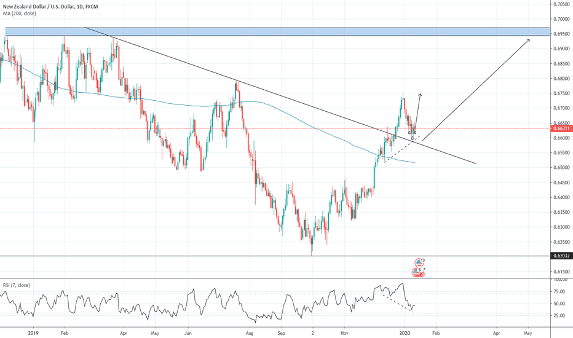Click the Aug label on time axis
573x338 pixels.
click(250, 331)
